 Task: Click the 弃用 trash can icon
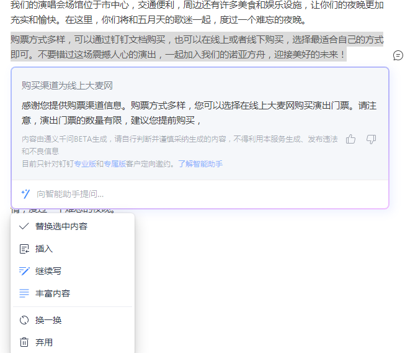pyautogui.click(x=24, y=342)
